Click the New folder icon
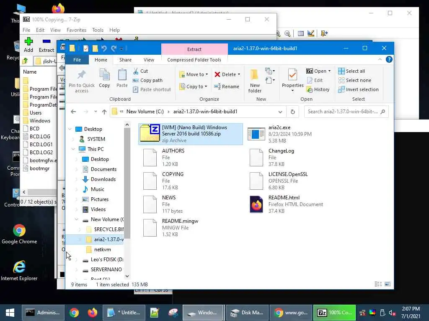The height and width of the screenshot is (321, 429). tap(254, 74)
